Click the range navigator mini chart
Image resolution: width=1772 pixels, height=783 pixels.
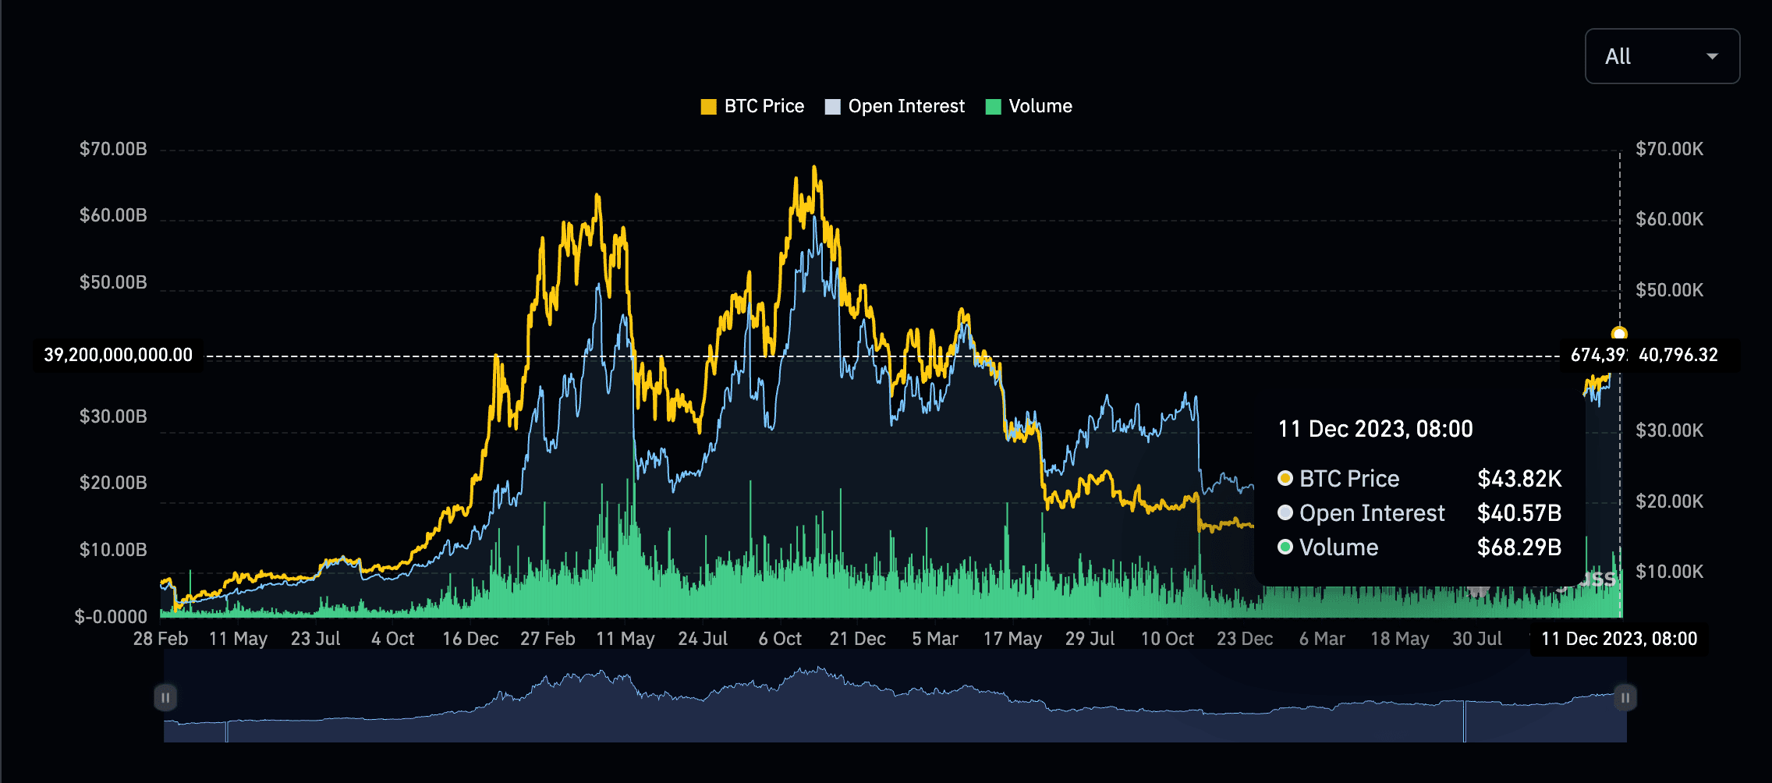pyautogui.click(x=895, y=697)
